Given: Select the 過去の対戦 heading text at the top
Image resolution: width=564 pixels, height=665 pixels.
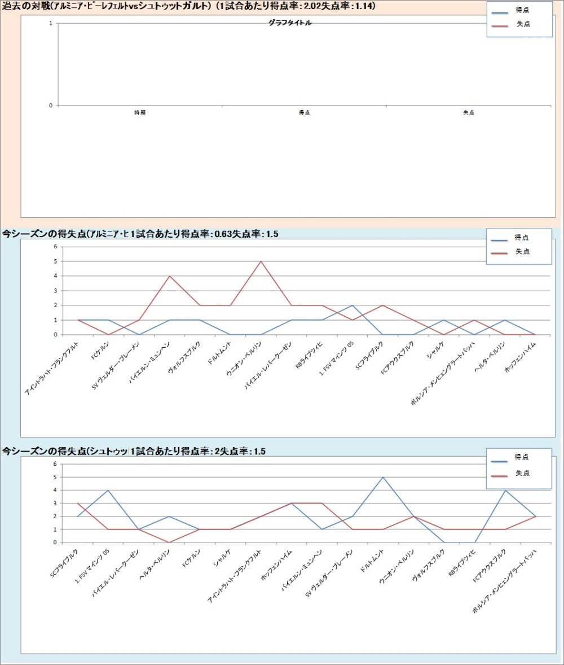Looking at the screenshot, I should tap(188, 6).
